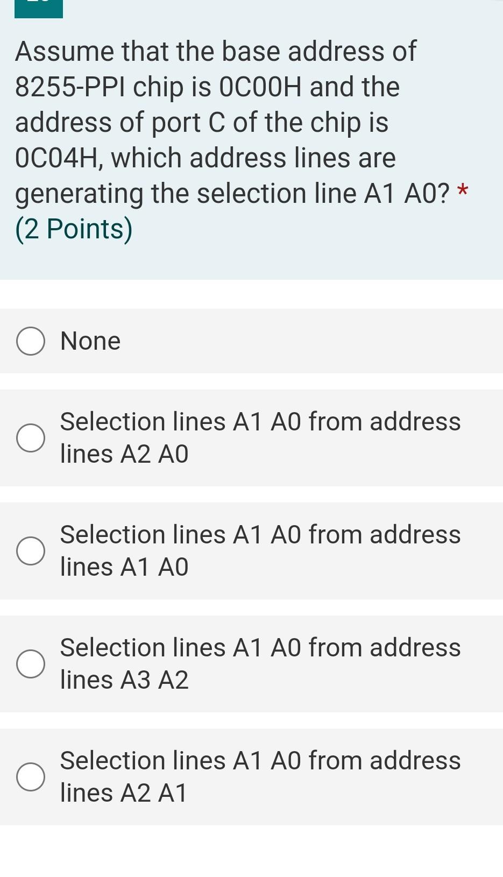Click the light blue question header area
This screenshot has width=503, height=877.
click(251, 258)
